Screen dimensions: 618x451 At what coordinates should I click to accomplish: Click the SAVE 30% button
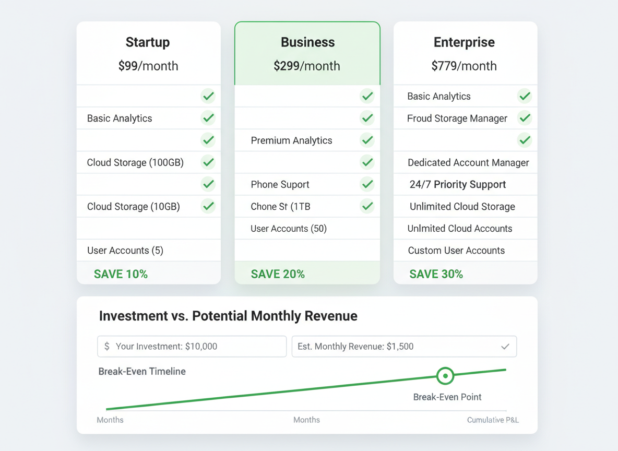436,274
